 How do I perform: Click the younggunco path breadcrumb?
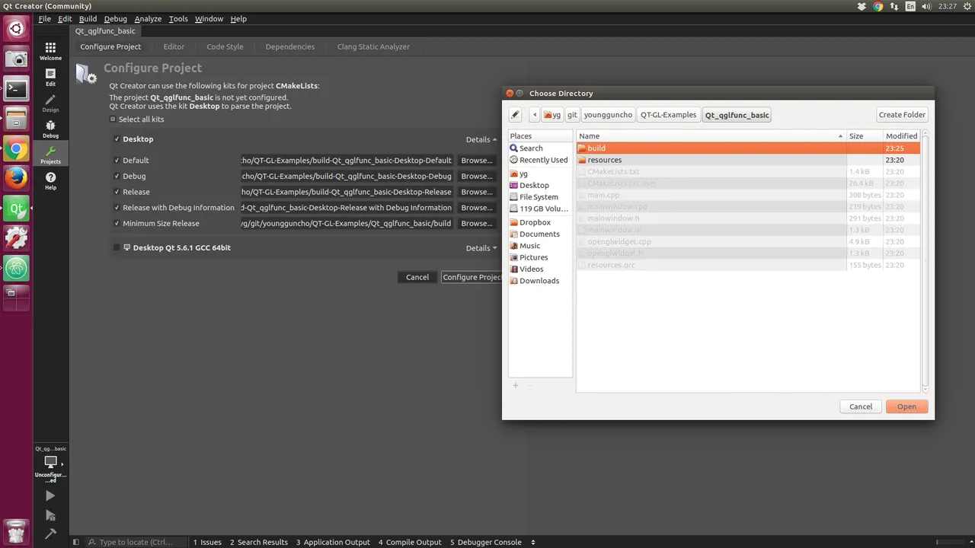(608, 115)
